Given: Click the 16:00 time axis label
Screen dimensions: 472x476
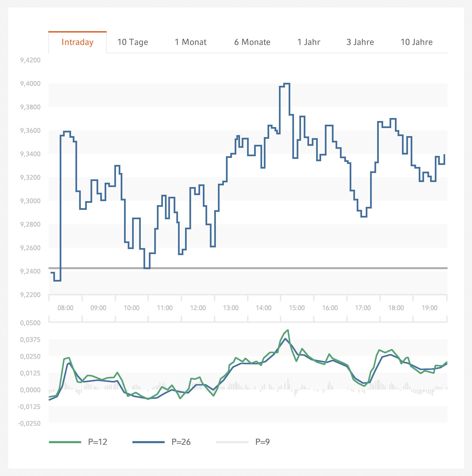Looking at the screenshot, I should pos(330,308).
